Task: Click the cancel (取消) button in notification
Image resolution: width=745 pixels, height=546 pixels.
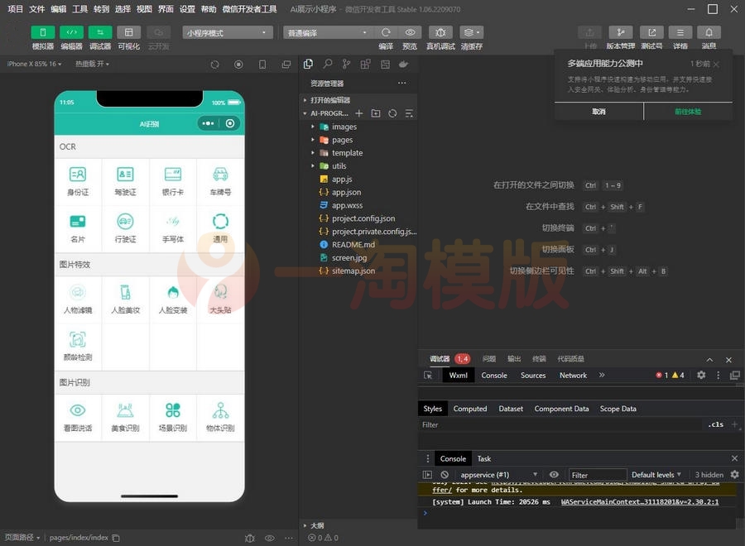Action: pyautogui.click(x=598, y=112)
